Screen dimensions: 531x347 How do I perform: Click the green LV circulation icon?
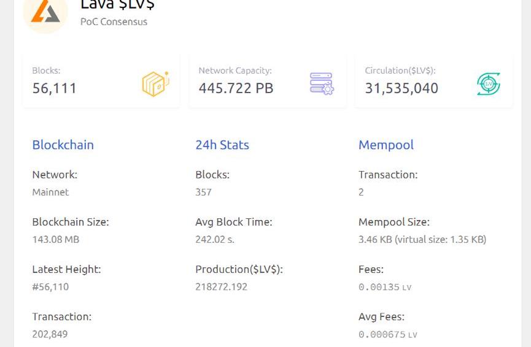coord(489,84)
